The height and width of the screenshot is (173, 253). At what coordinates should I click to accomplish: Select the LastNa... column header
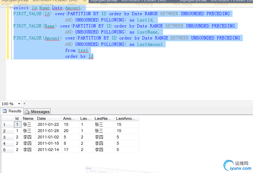tap(103, 118)
